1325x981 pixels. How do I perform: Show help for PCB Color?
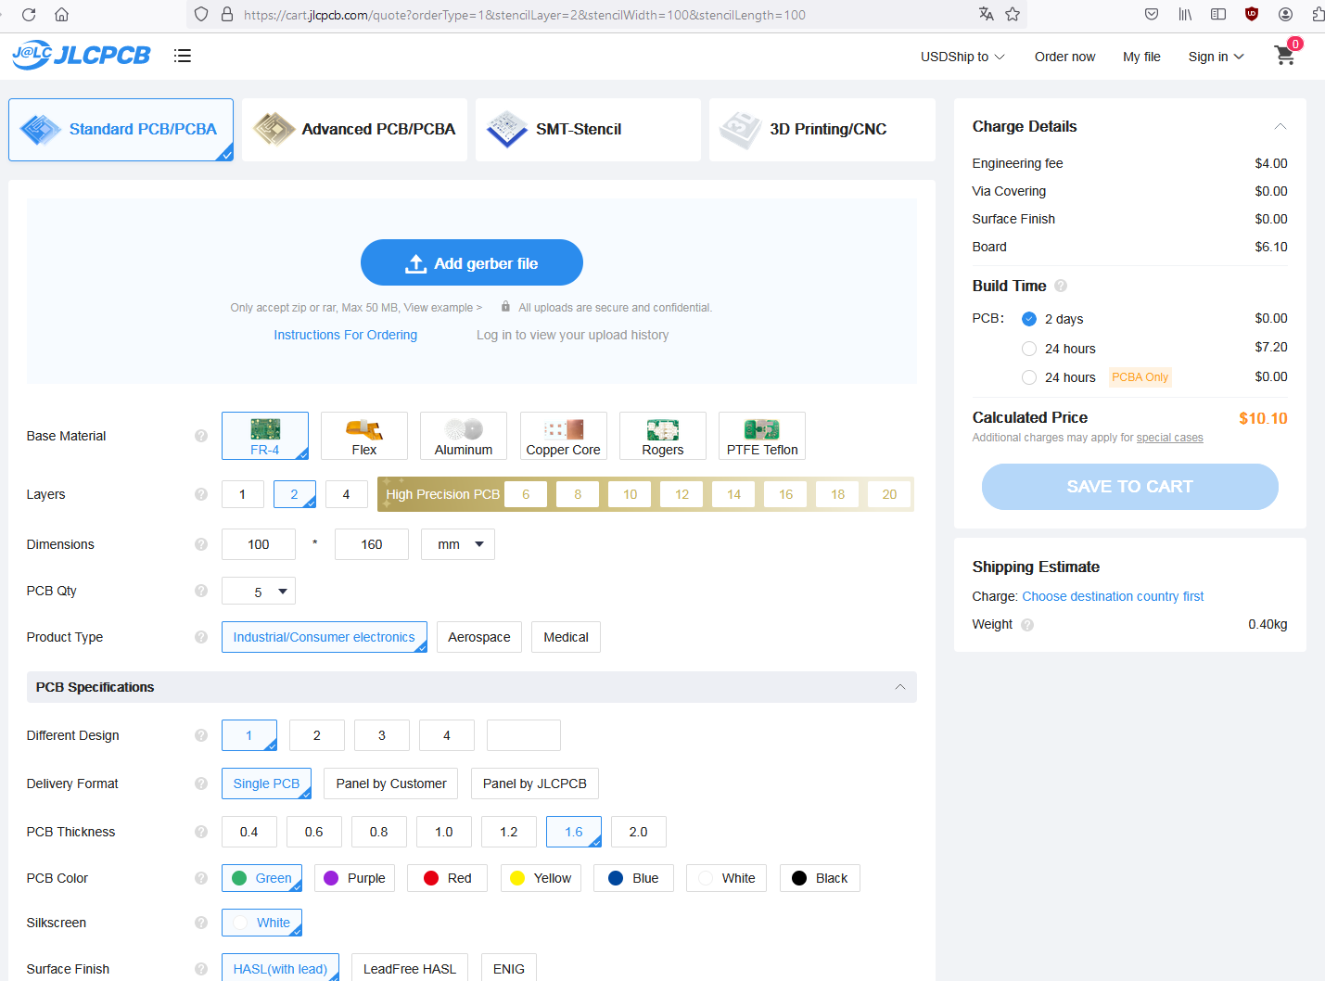coord(201,878)
